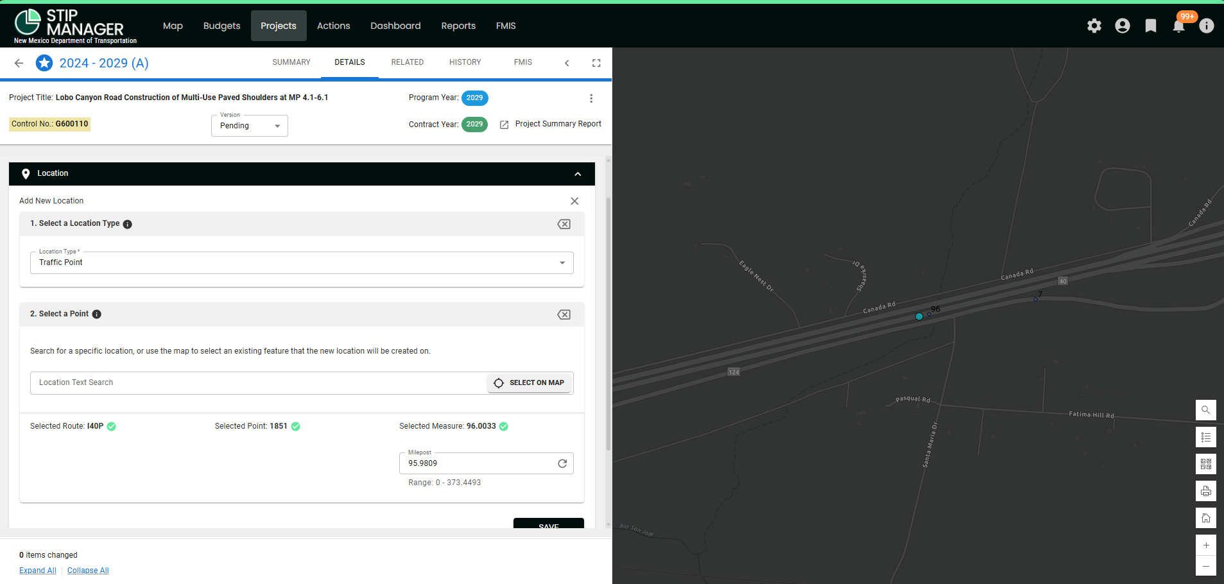The height and width of the screenshot is (584, 1224).
Task: Open the Budgets menu
Action: click(x=221, y=26)
